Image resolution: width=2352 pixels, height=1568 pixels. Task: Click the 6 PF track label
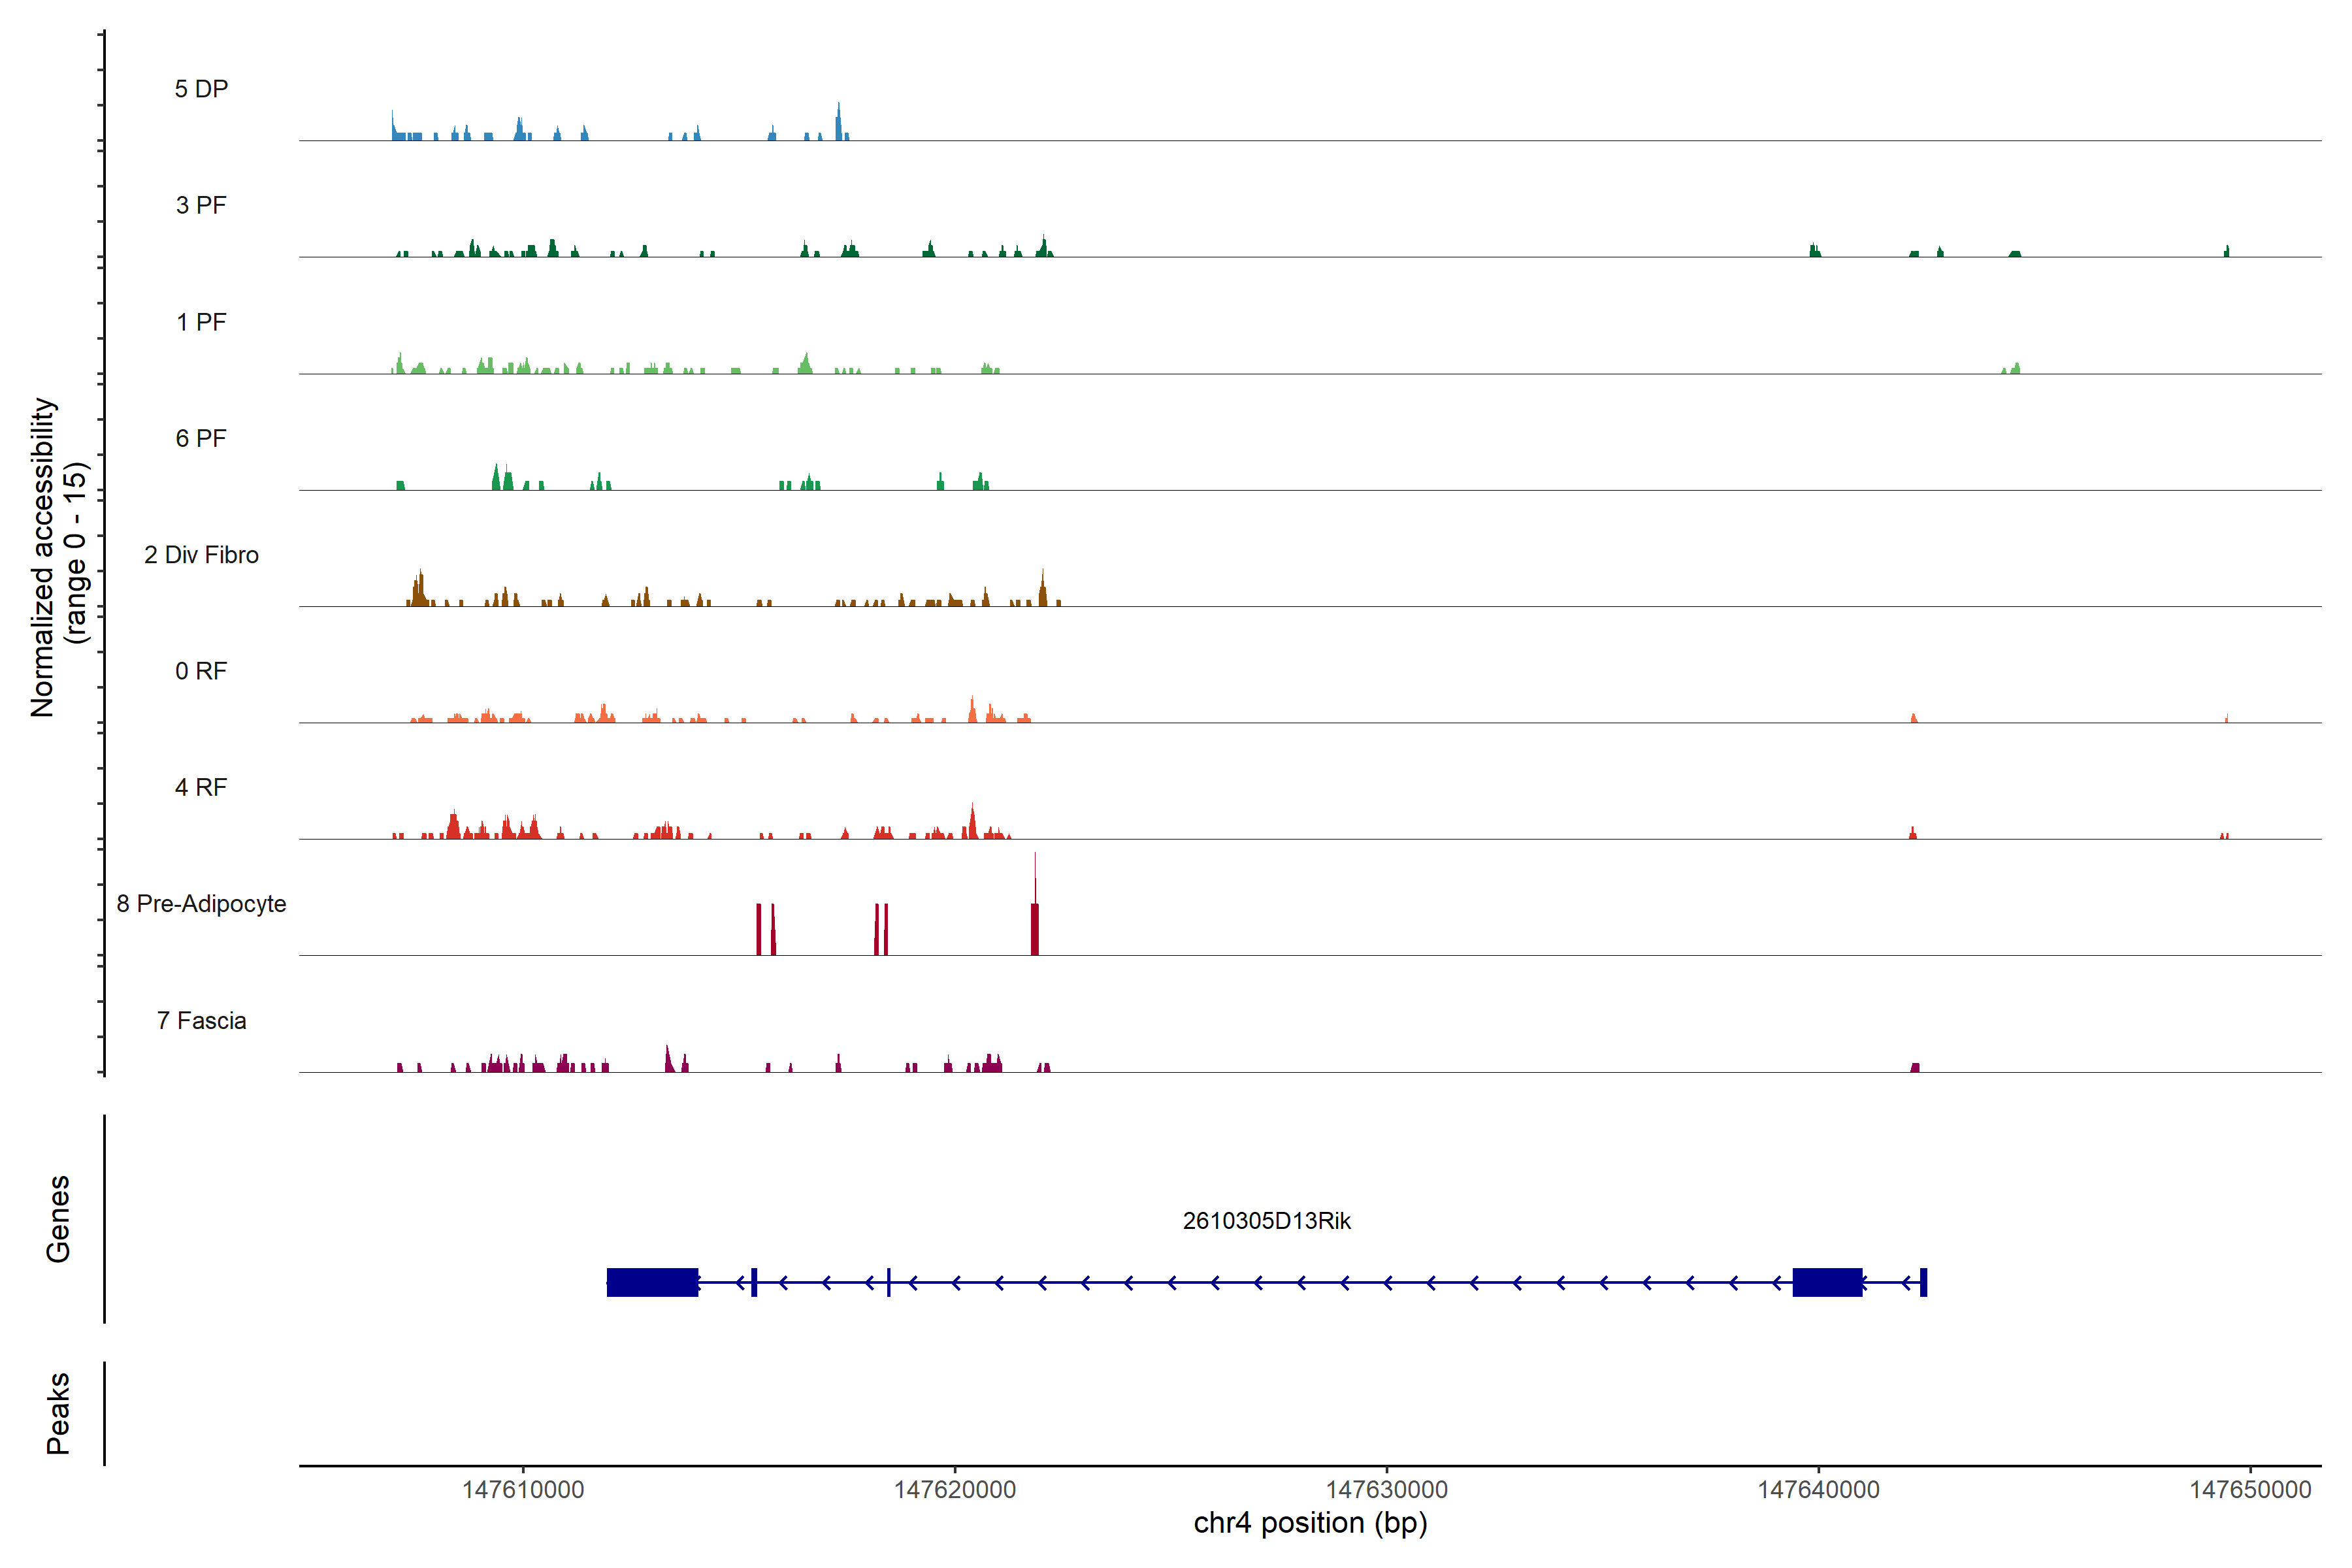tap(201, 438)
